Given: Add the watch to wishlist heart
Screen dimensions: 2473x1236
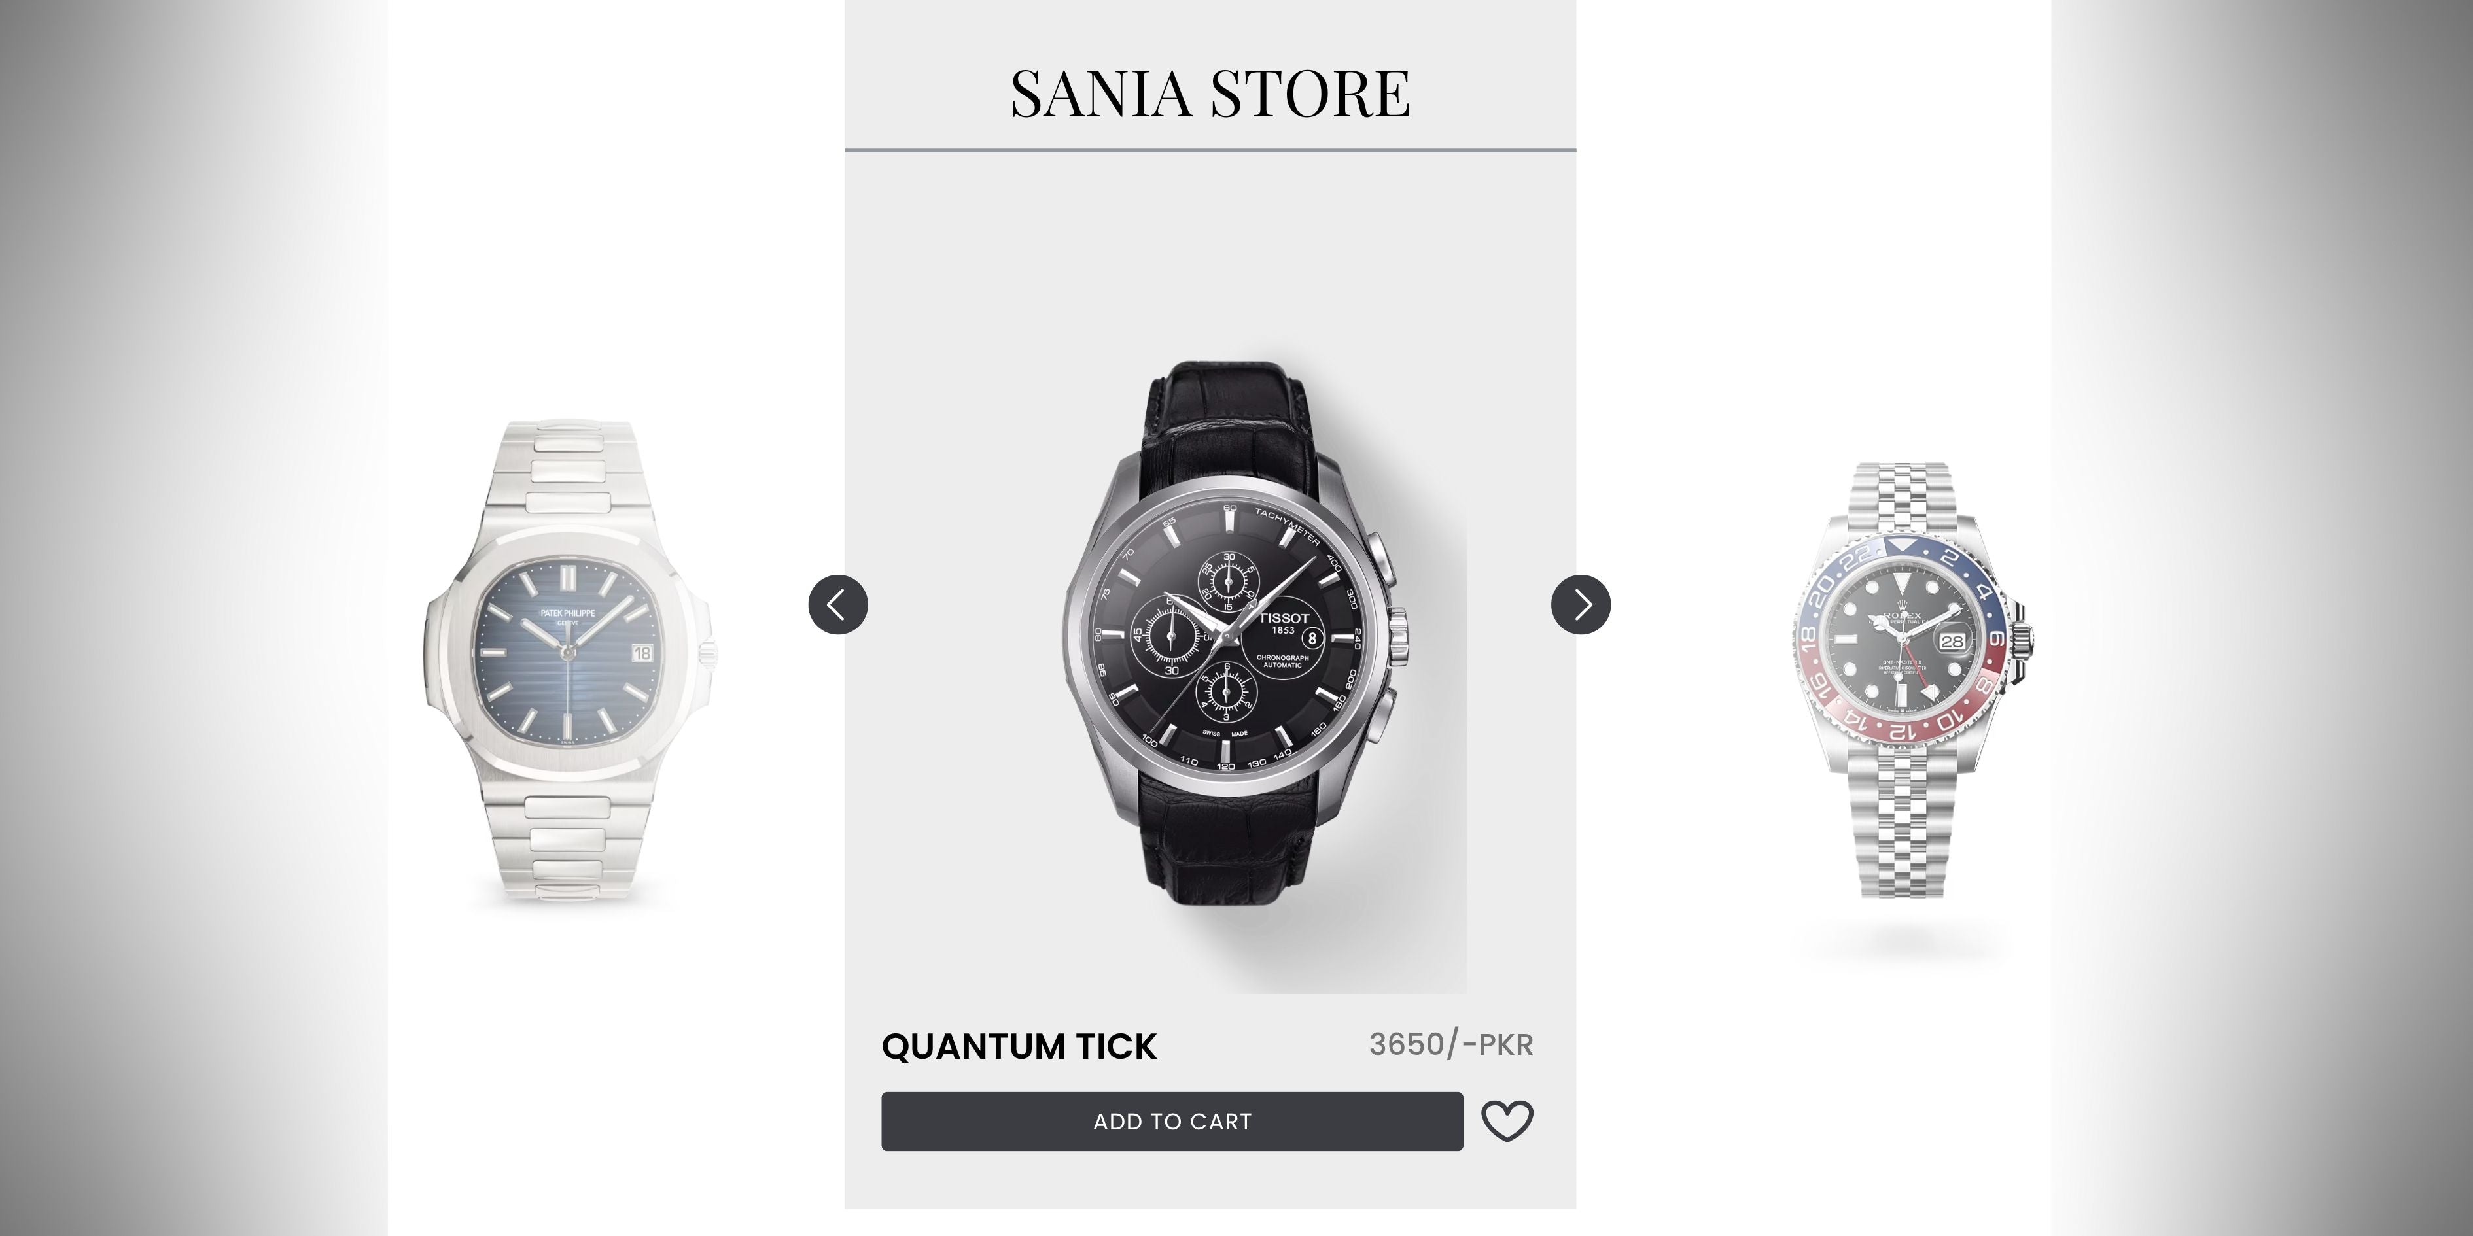Looking at the screenshot, I should [1507, 1121].
